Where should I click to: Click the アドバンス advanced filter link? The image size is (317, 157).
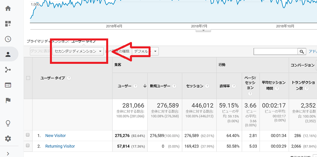coord(313,52)
